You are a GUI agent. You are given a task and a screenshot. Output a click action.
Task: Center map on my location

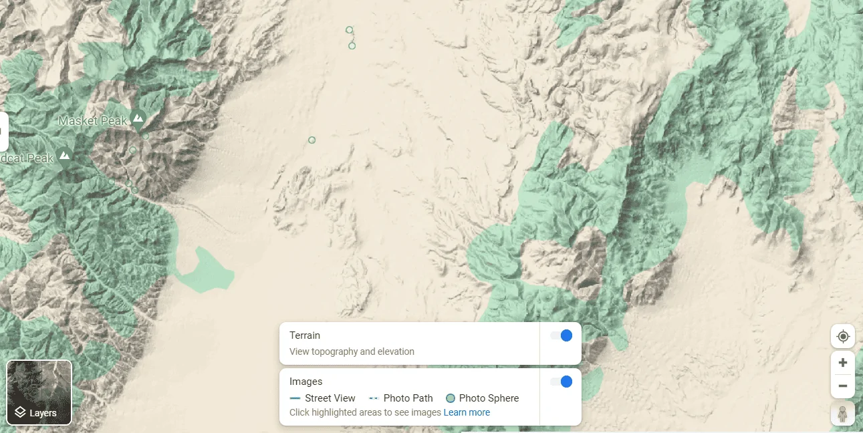tap(843, 336)
